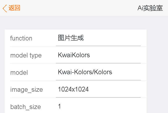
Task: Click the "model" field label
Action: point(19,72)
